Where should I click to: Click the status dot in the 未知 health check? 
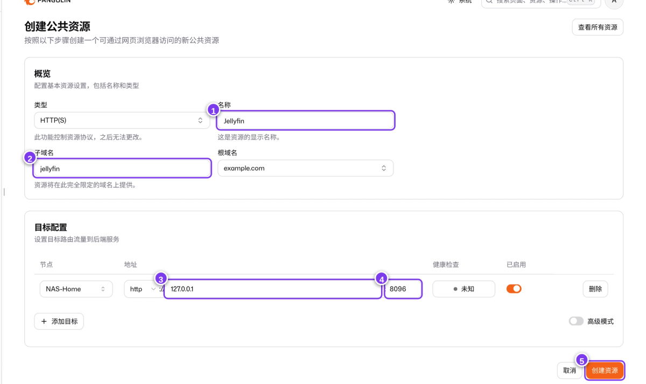tap(455, 289)
